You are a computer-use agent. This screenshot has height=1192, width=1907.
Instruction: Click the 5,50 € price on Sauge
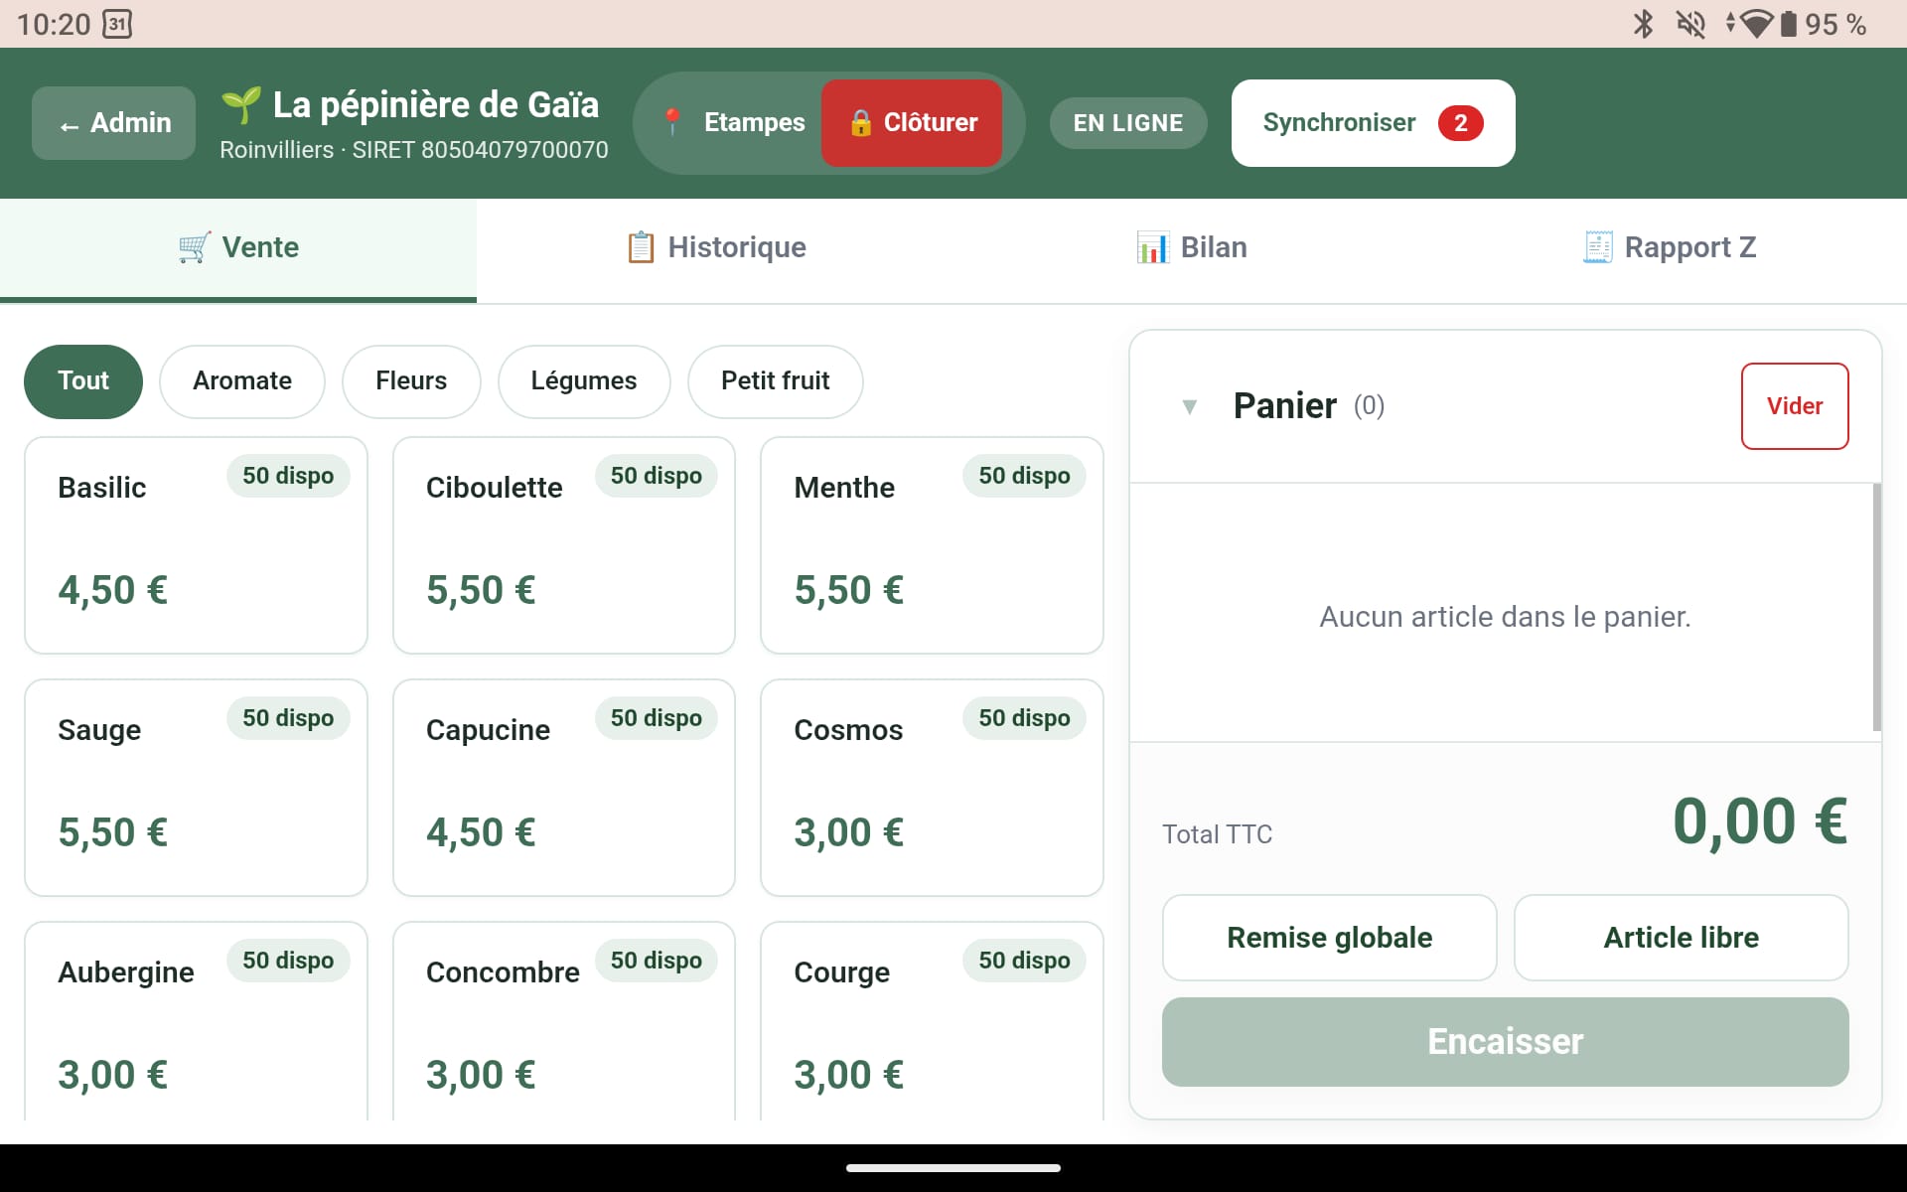pyautogui.click(x=112, y=832)
